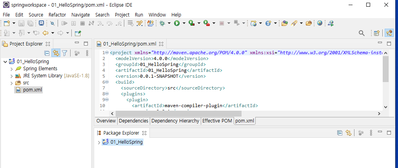Toggle Use Step Filters icon
This screenshot has width=398, height=168.
140,24
